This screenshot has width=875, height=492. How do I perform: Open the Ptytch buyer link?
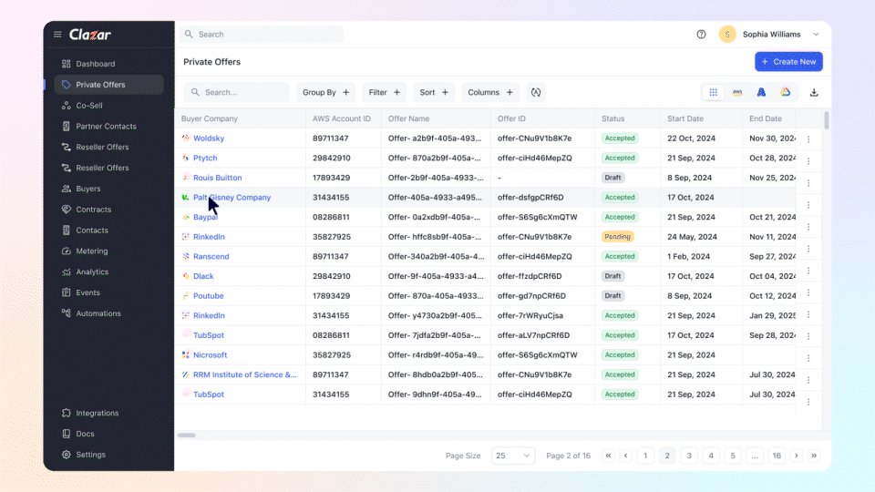click(205, 158)
